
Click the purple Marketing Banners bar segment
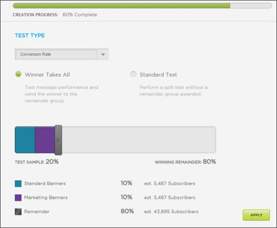coord(45,140)
